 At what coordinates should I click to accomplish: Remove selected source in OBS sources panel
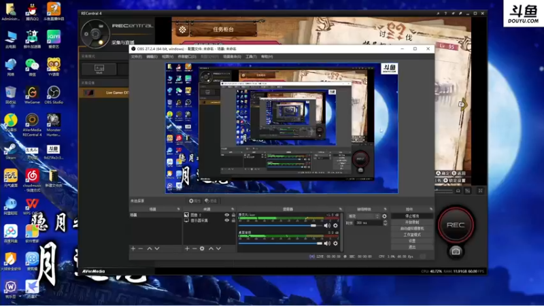pos(194,248)
